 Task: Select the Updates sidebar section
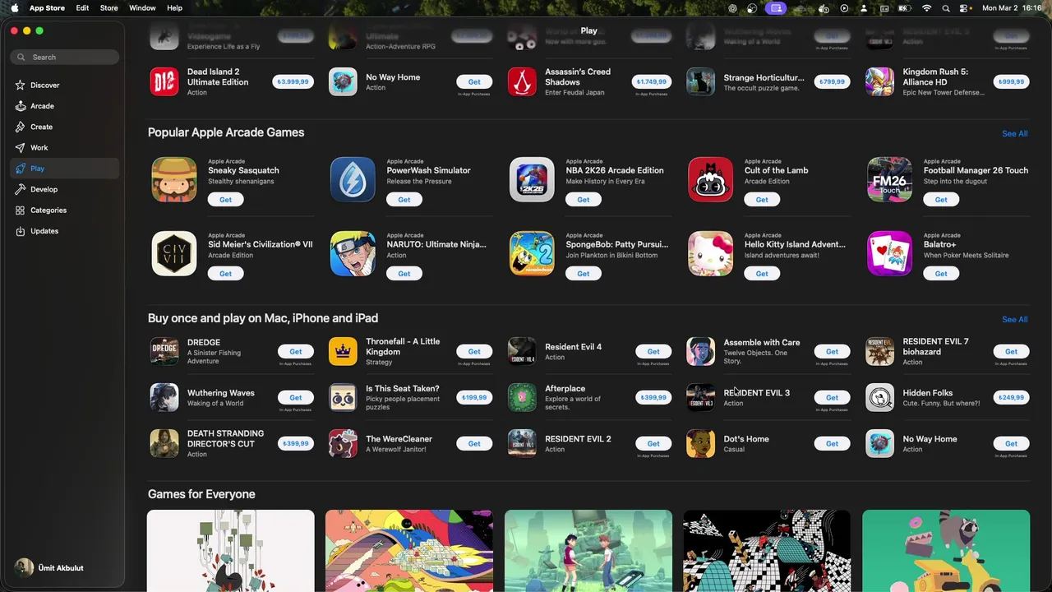tap(64, 231)
